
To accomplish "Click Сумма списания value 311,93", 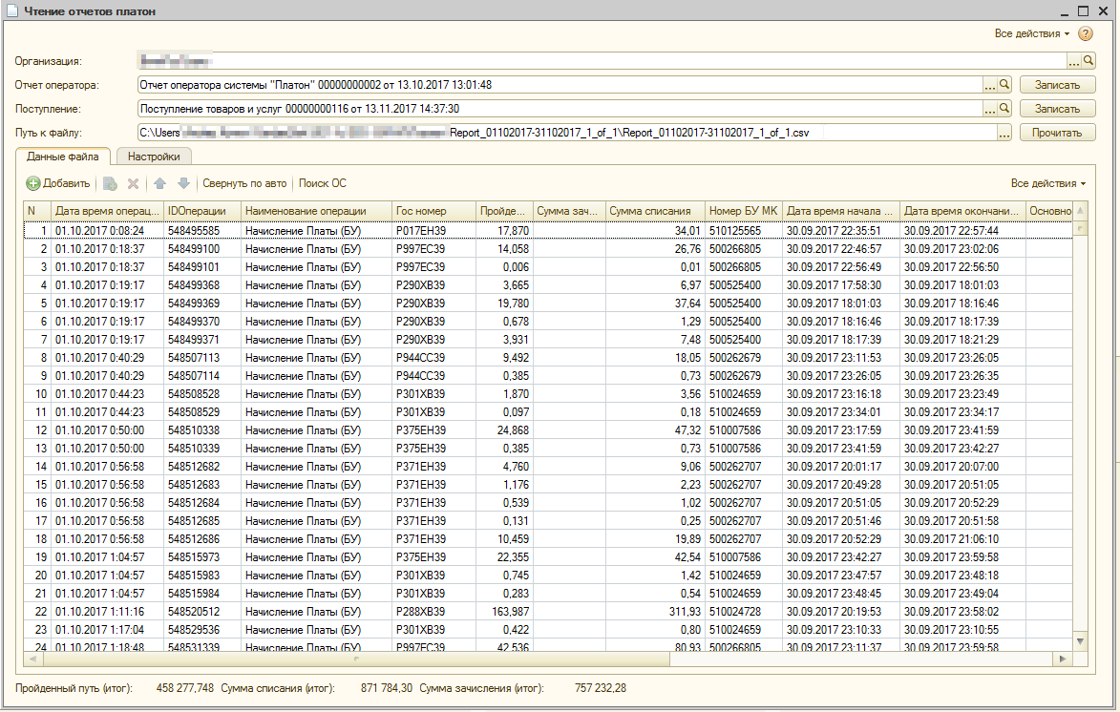I will [655, 612].
